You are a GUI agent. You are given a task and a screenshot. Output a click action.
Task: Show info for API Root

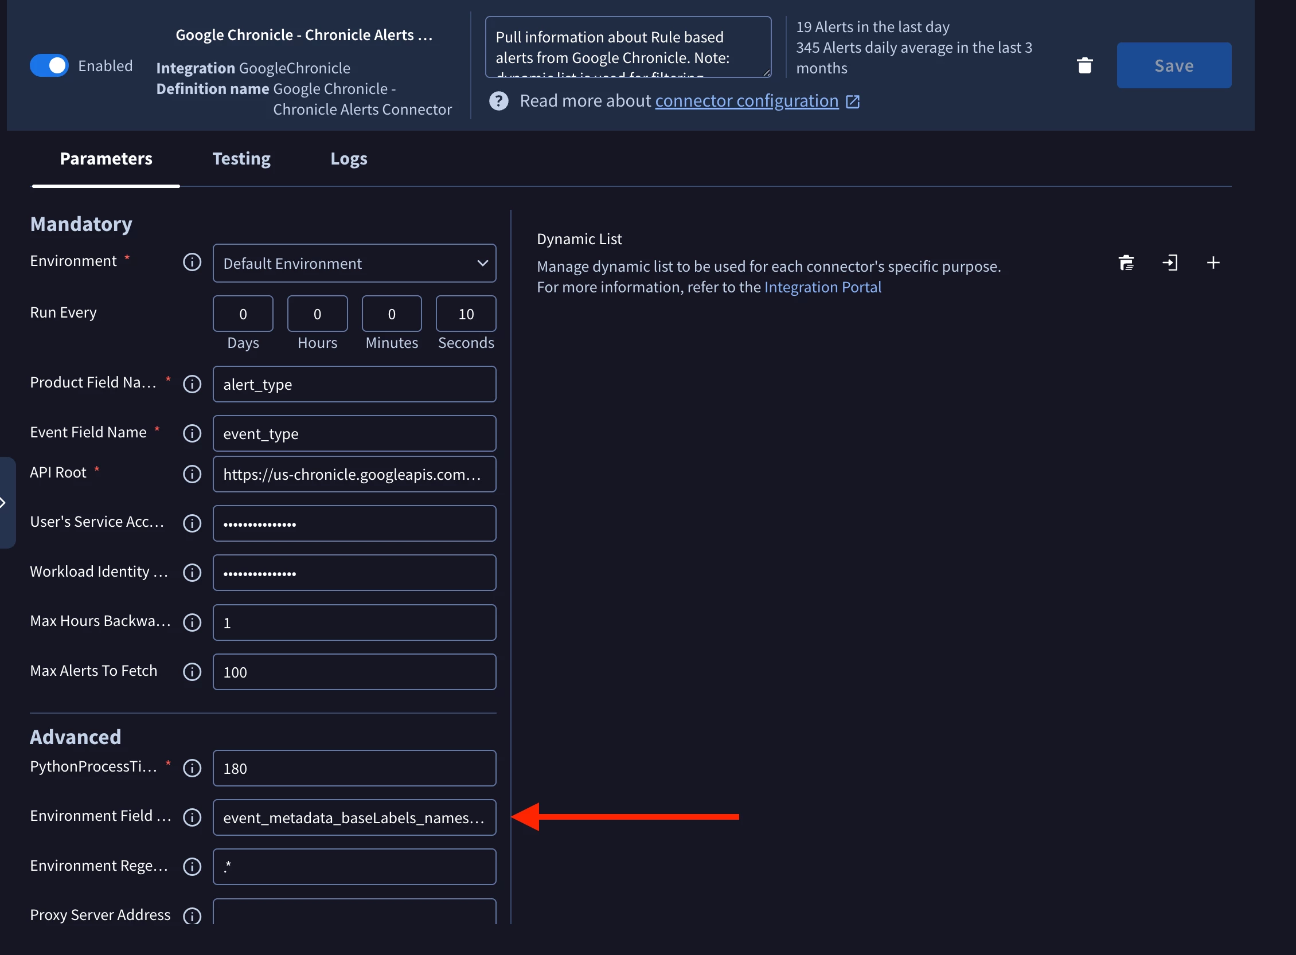click(x=192, y=474)
